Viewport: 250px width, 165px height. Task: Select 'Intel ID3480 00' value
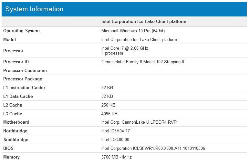click(x=115, y=139)
